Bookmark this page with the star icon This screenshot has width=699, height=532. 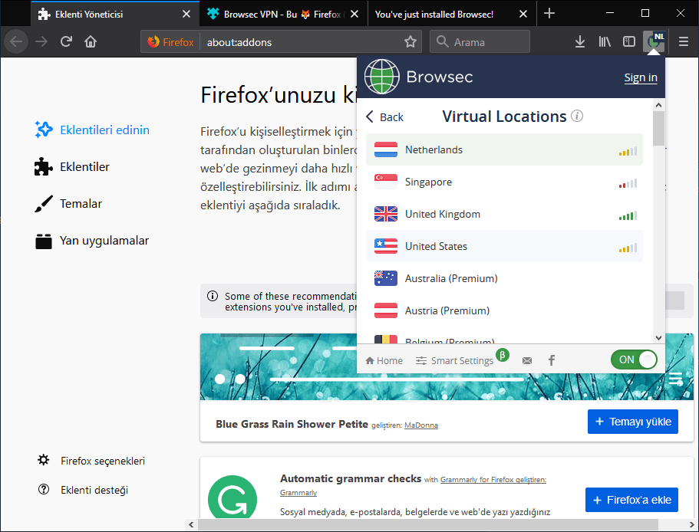point(410,42)
